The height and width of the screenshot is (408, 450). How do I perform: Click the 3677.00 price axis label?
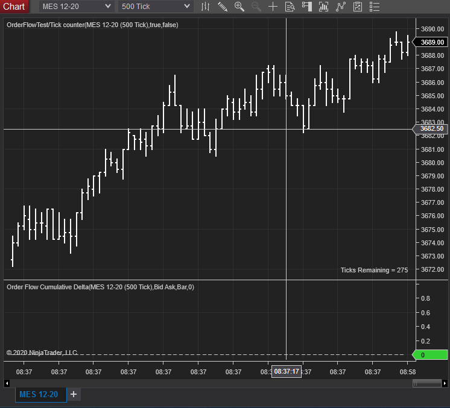pos(433,202)
